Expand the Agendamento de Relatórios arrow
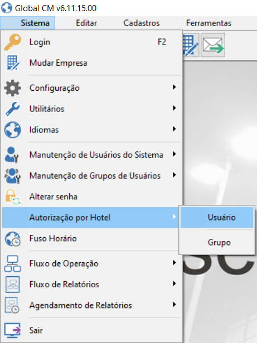Image resolution: width=257 pixels, height=343 pixels. 174,305
